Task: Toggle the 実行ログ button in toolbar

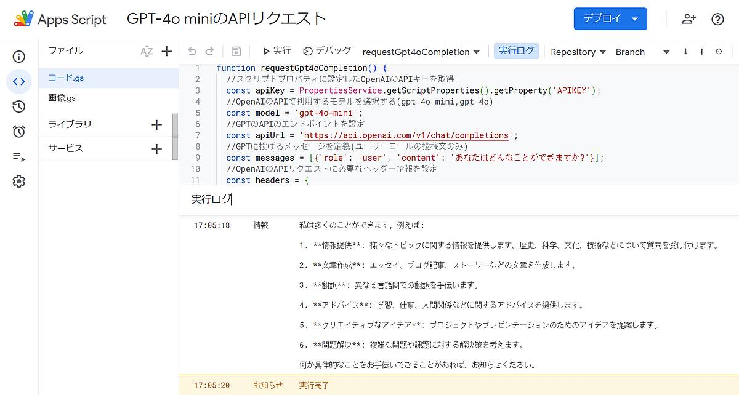Action: click(516, 51)
